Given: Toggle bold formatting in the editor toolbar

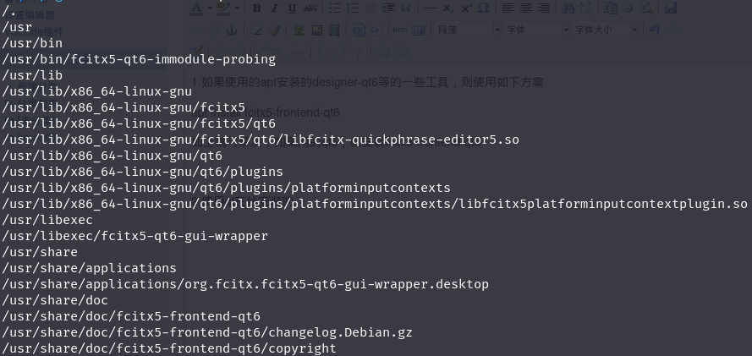Looking at the screenshot, I should pos(256,8).
